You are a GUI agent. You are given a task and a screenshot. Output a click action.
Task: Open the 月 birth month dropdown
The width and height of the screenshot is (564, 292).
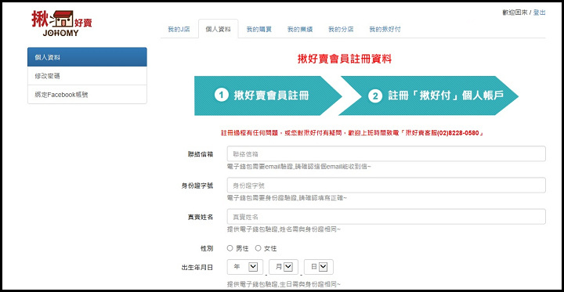click(x=284, y=267)
